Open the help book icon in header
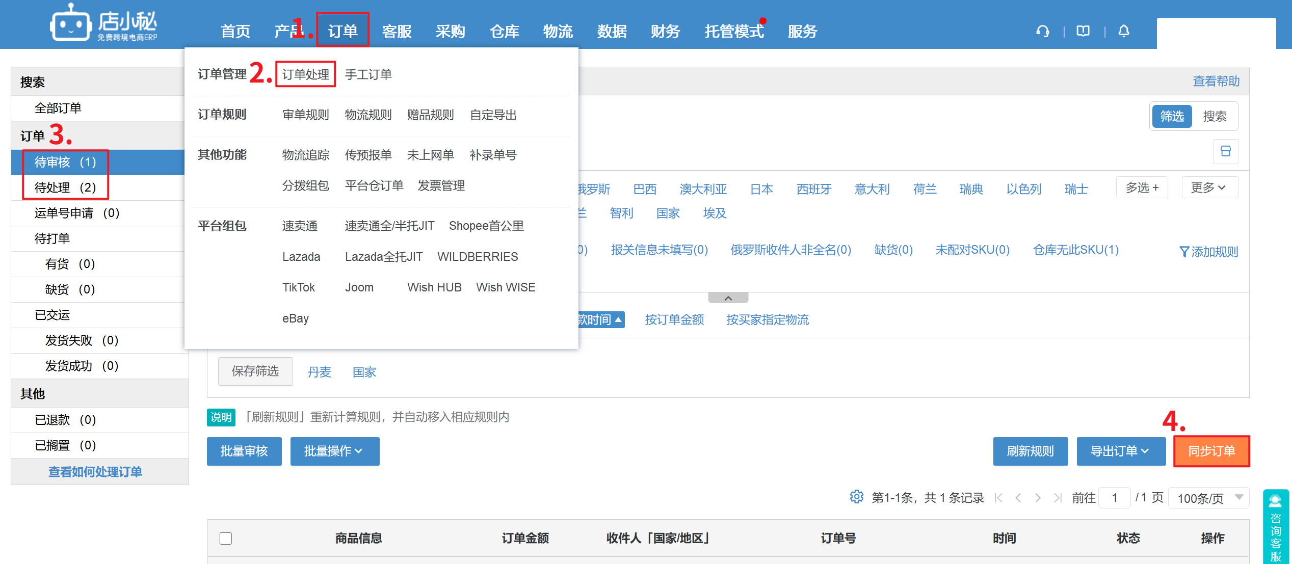1292x564 pixels. [1083, 32]
